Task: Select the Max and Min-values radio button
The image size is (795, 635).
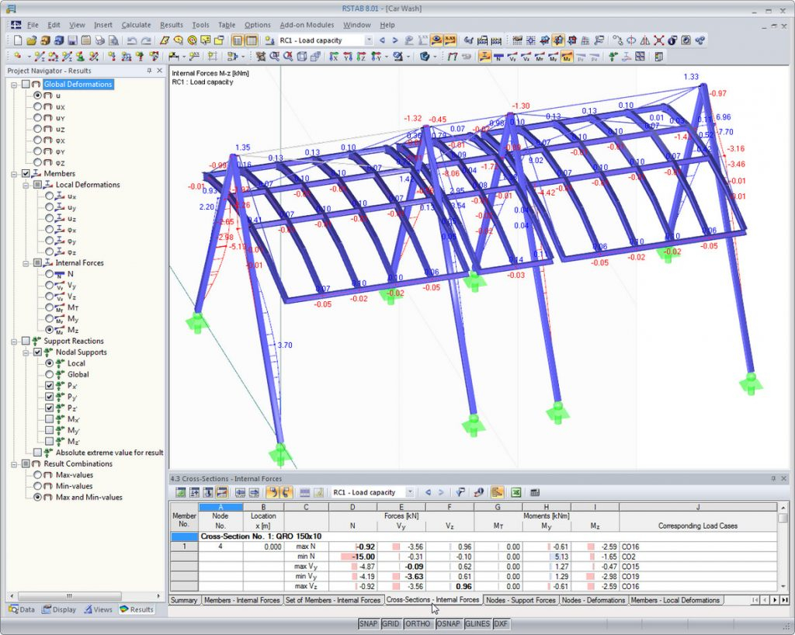Action: click(x=38, y=497)
